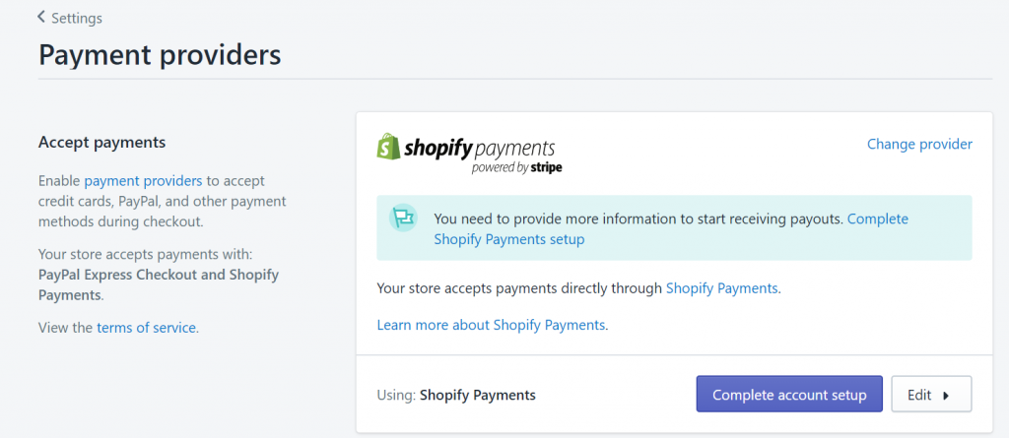The height and width of the screenshot is (438, 1009).
Task: Click the Payment providers page heading
Action: click(160, 55)
